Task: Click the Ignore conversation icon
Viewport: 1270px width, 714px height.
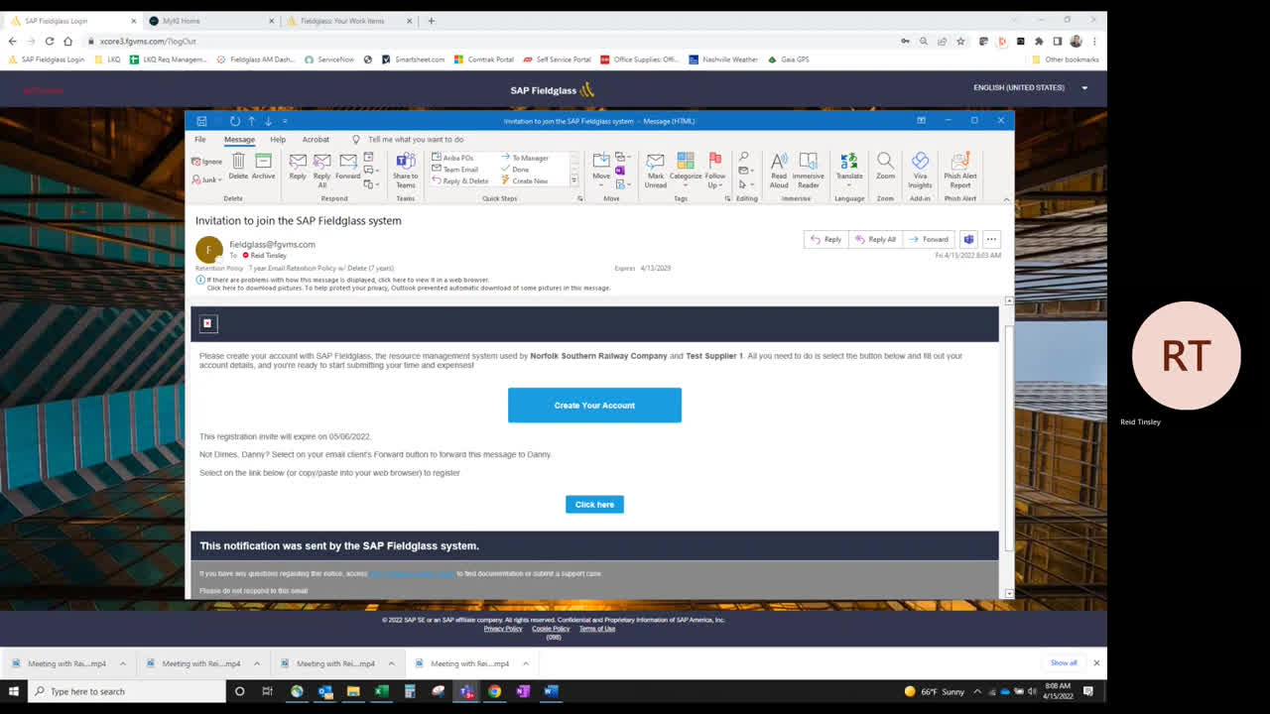Action: click(x=196, y=161)
